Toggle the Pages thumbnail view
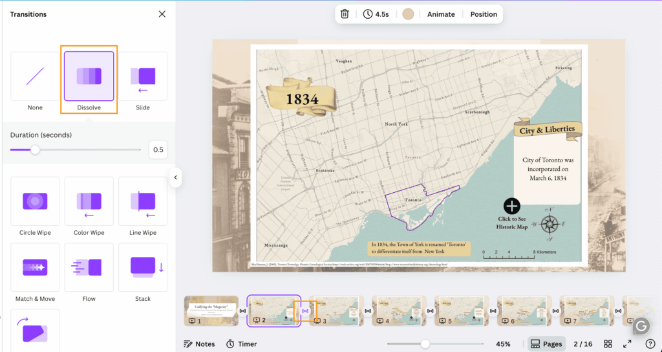The image size is (662, 352). (x=546, y=344)
